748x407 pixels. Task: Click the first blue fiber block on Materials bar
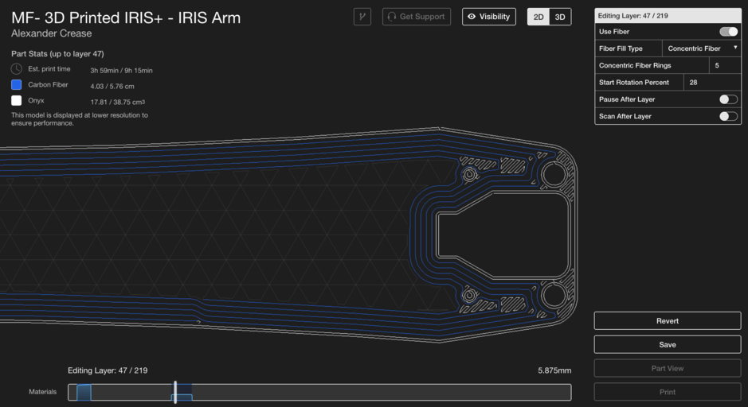tap(84, 392)
